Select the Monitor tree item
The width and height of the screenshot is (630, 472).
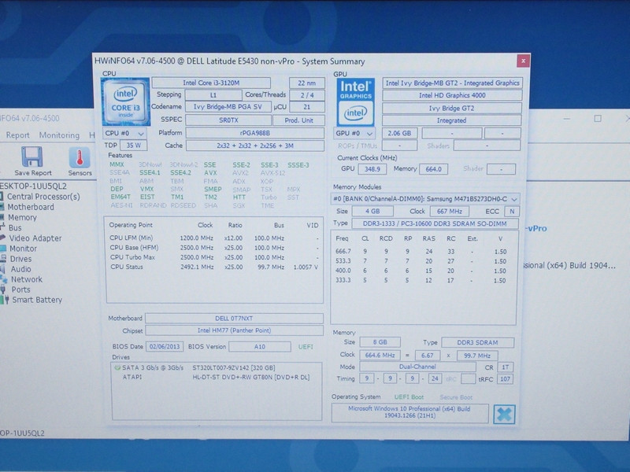23,249
